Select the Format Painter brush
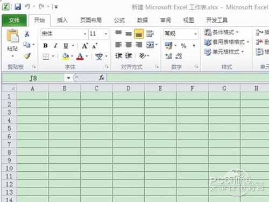 click(27, 56)
